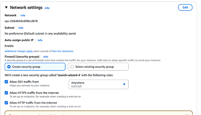Uncheck Allow SSH traffic from checkbox

coord(6,82)
